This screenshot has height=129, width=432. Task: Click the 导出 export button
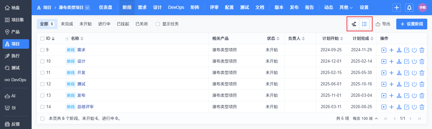click(383, 24)
